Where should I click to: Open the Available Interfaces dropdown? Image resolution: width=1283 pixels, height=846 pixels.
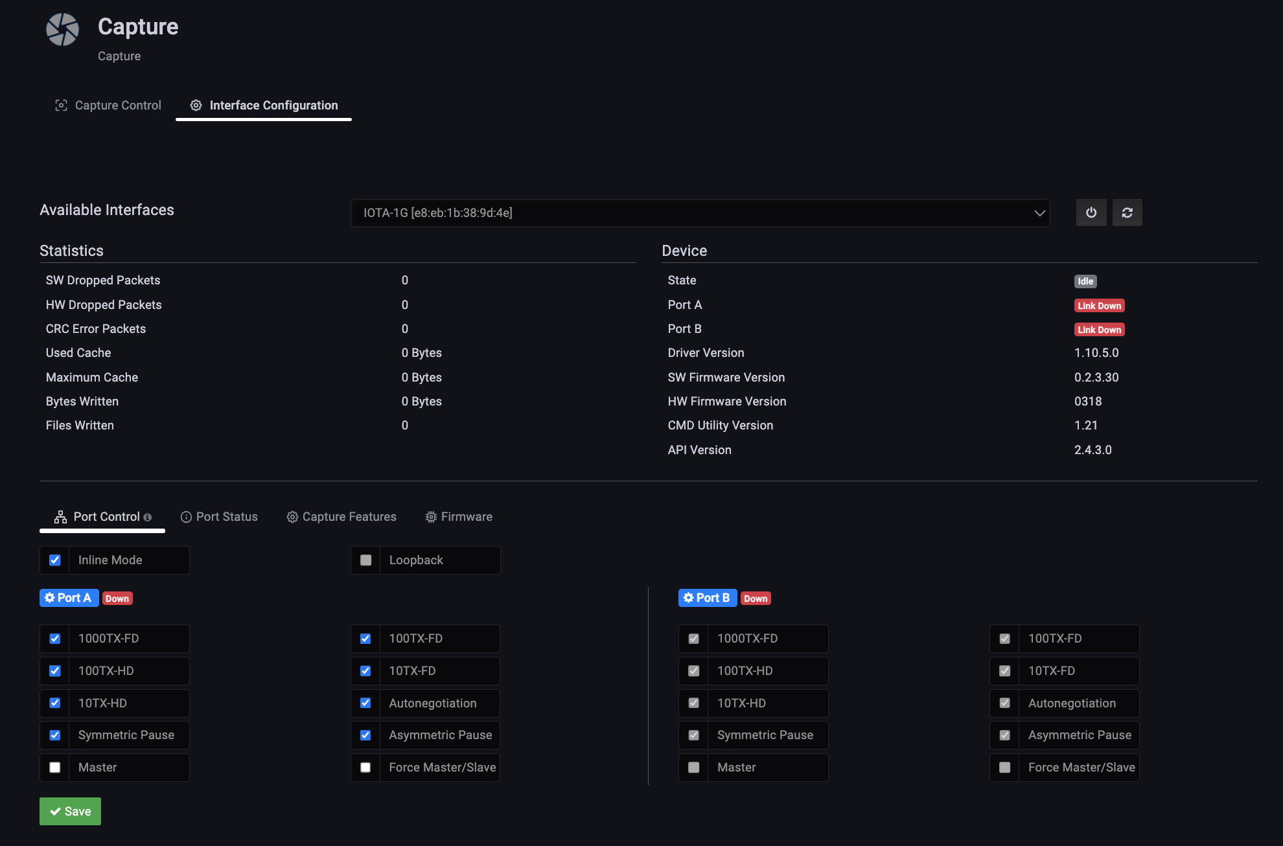(x=699, y=213)
